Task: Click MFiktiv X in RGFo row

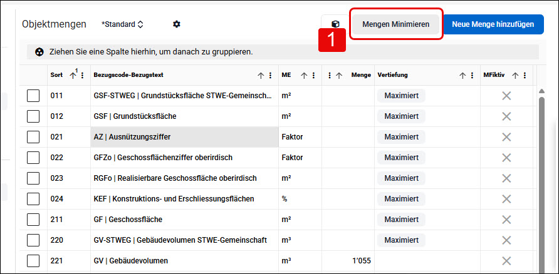Action: click(x=506, y=178)
